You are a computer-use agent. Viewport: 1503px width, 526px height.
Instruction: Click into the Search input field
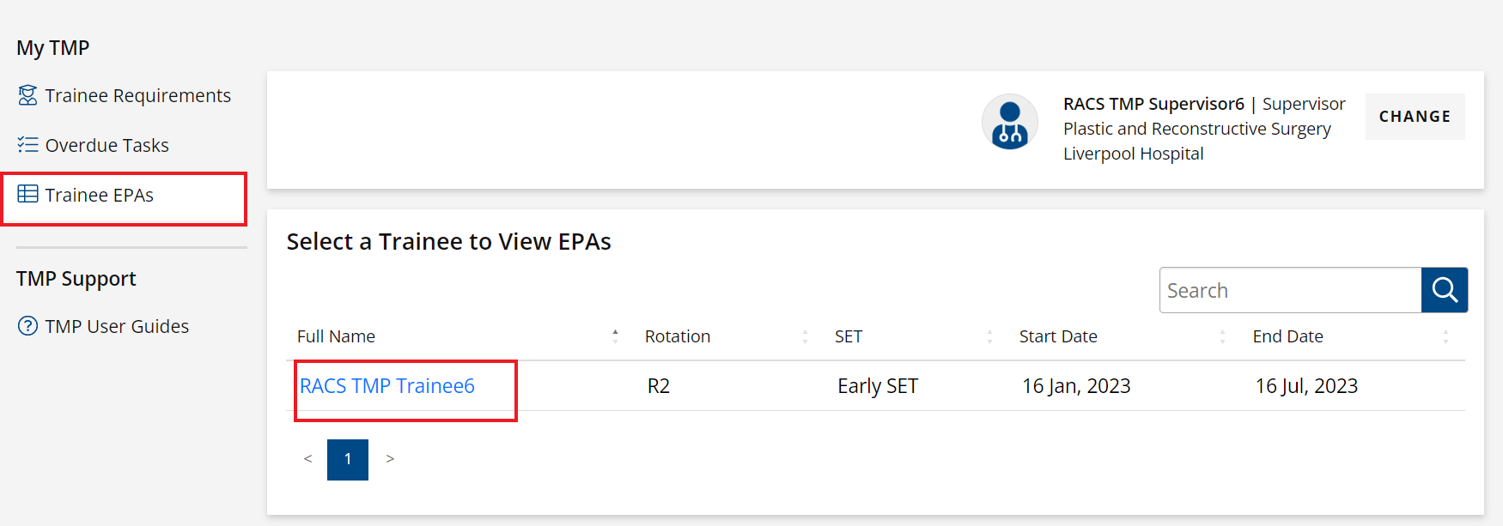pos(1290,290)
